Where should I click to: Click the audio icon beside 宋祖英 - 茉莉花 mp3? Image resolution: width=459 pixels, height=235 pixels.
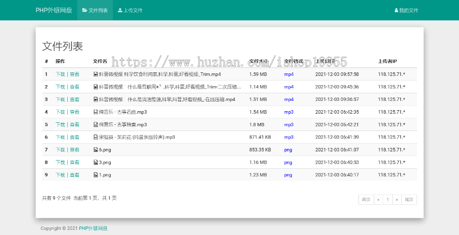coord(95,137)
